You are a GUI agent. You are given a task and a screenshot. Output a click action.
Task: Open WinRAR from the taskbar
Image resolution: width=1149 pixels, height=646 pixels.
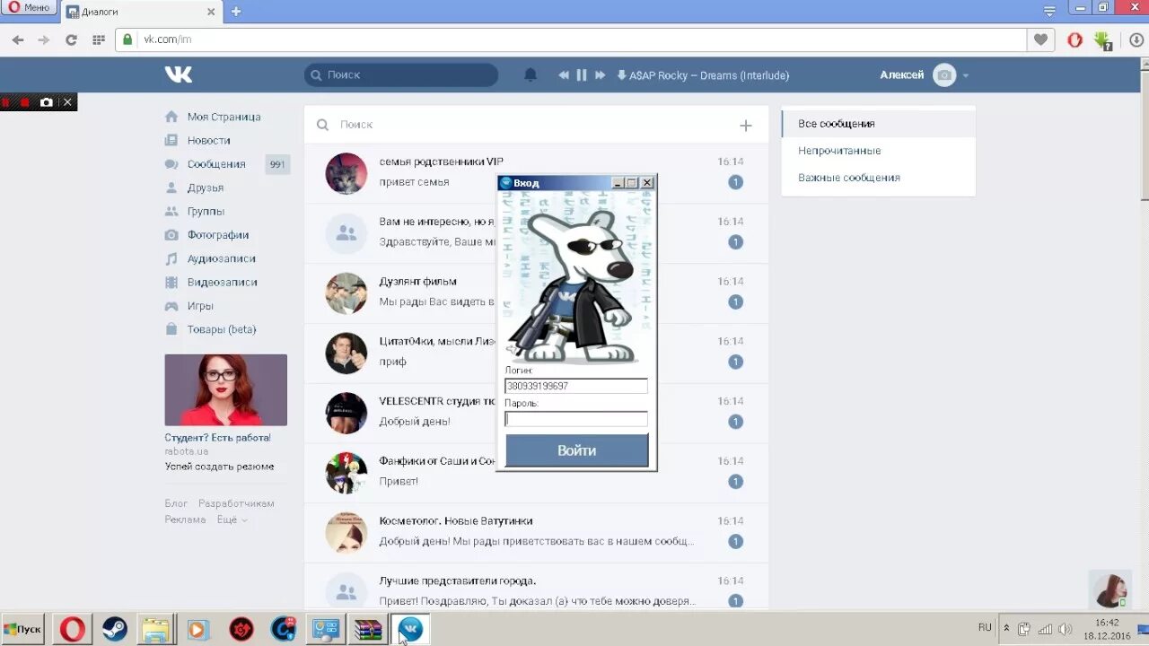[368, 629]
